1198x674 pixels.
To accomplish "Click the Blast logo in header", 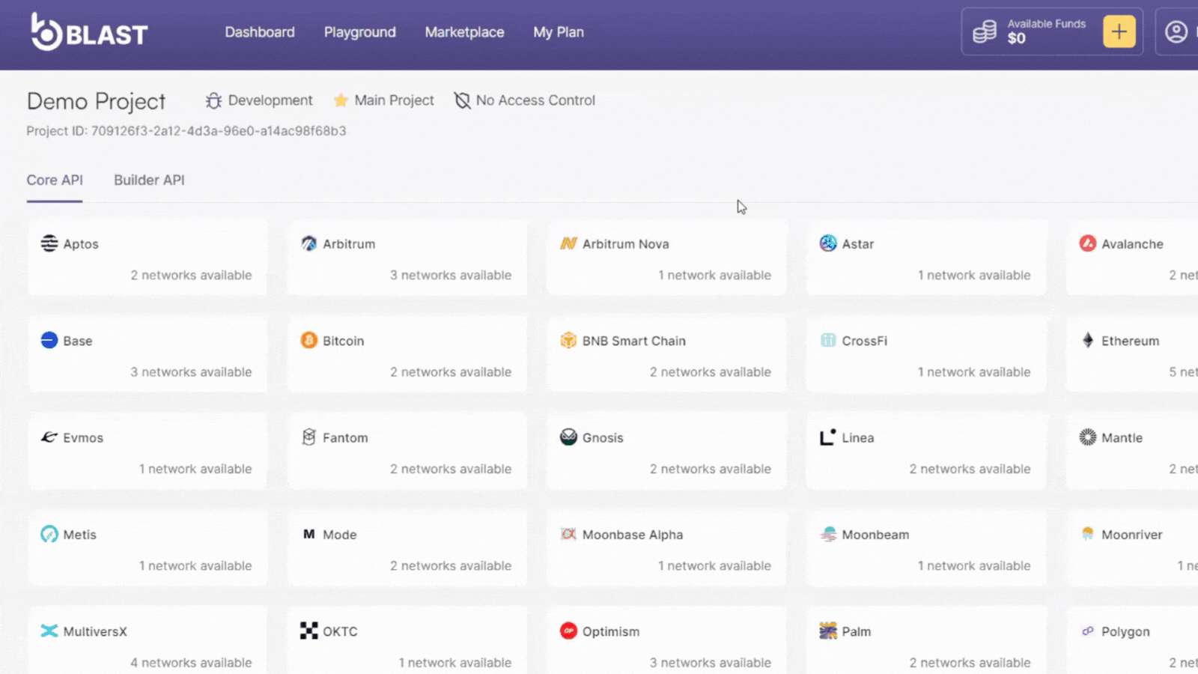I will click(x=89, y=31).
